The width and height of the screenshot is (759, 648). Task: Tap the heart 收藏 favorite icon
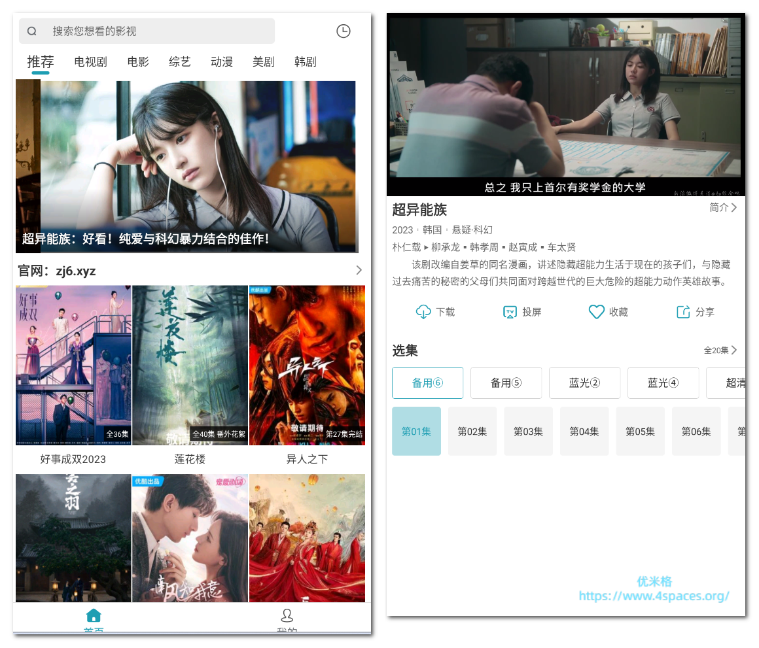point(596,312)
